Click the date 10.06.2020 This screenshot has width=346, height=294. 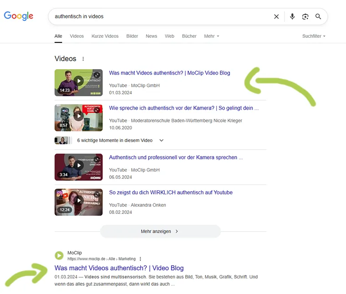tap(121, 128)
